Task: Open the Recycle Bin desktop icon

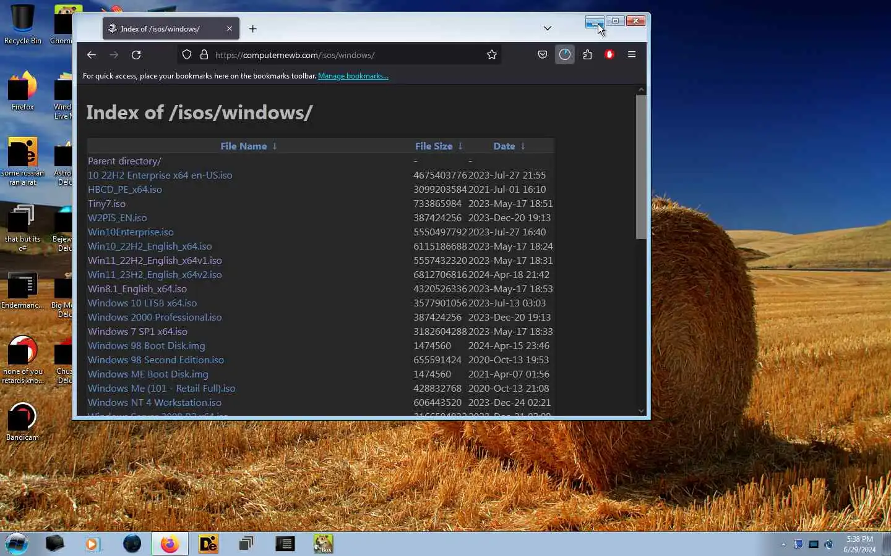Action: 22,25
